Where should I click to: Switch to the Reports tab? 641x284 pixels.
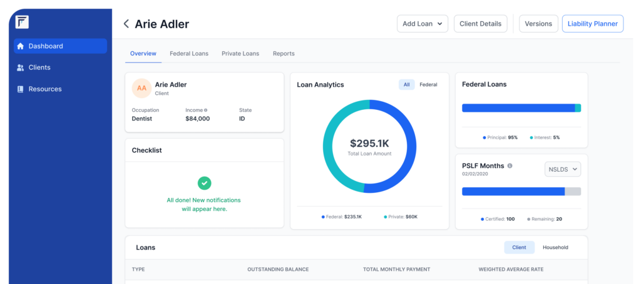[x=284, y=54]
